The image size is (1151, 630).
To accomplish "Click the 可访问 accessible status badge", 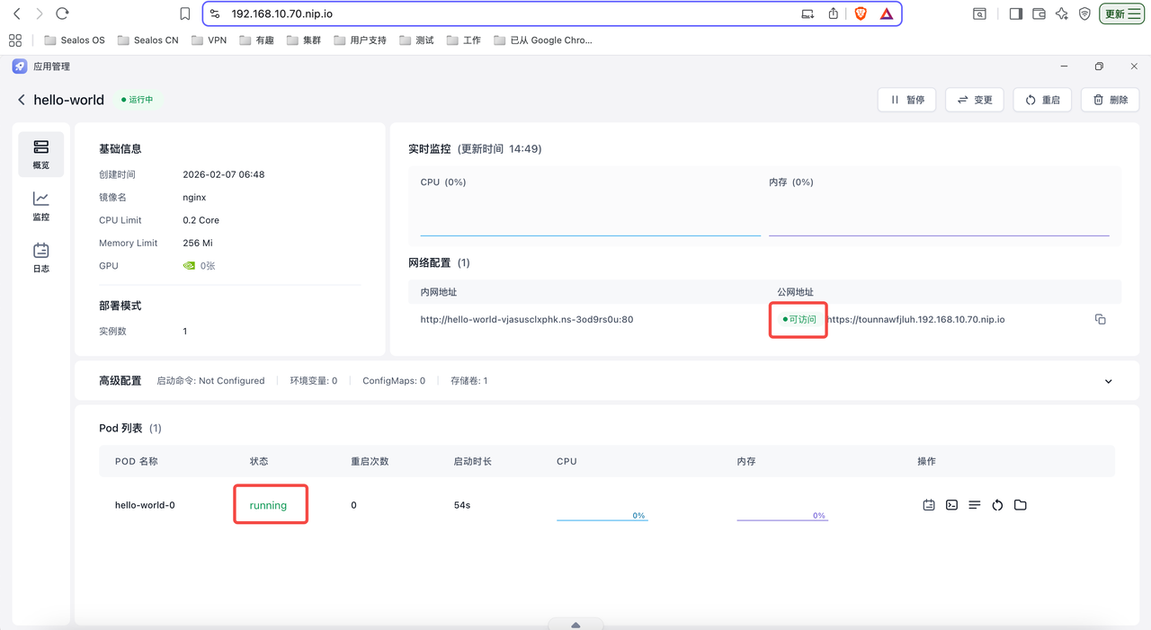I will (799, 319).
